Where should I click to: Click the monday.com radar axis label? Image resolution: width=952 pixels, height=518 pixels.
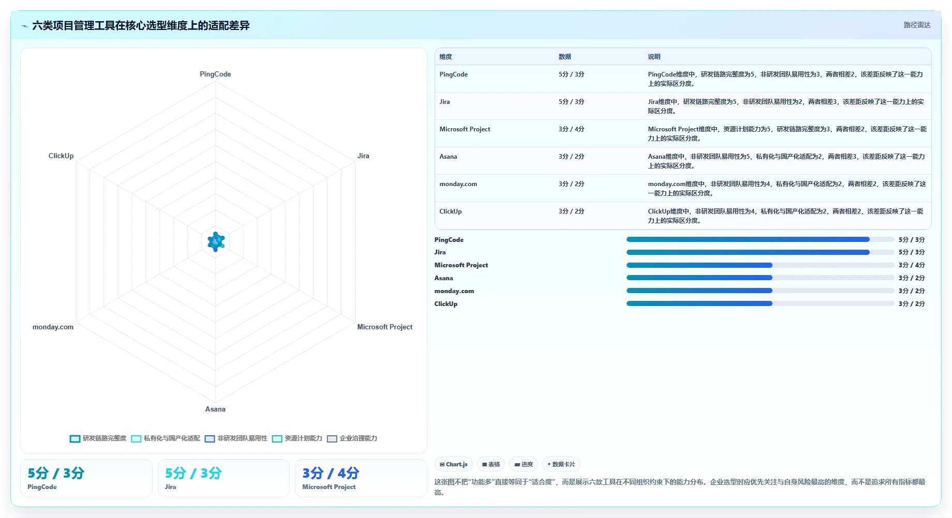click(x=53, y=327)
